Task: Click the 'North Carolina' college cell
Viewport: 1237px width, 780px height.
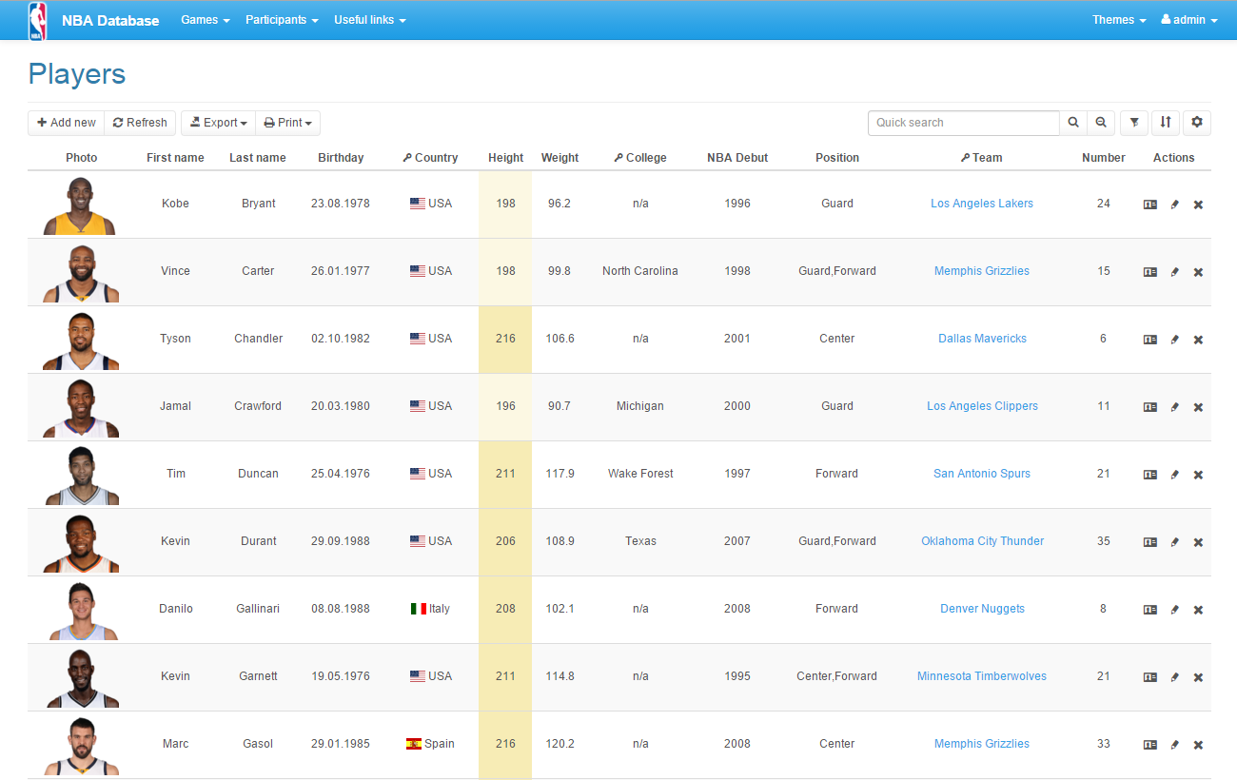Action: pyautogui.click(x=640, y=271)
